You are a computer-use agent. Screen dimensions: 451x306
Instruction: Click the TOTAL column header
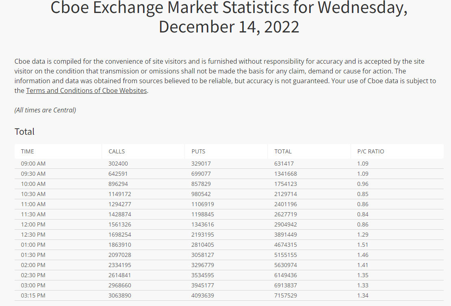click(283, 151)
